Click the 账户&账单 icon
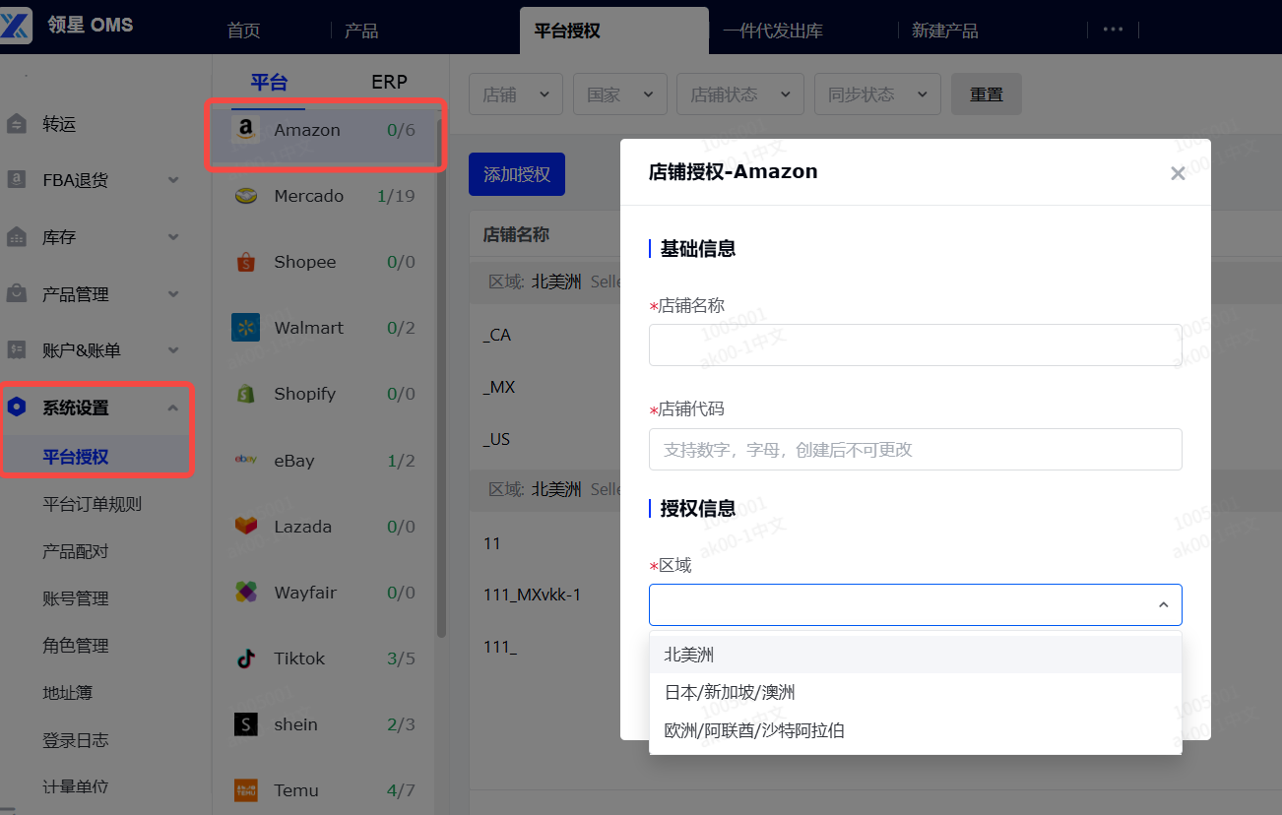The image size is (1282, 815). tap(17, 350)
